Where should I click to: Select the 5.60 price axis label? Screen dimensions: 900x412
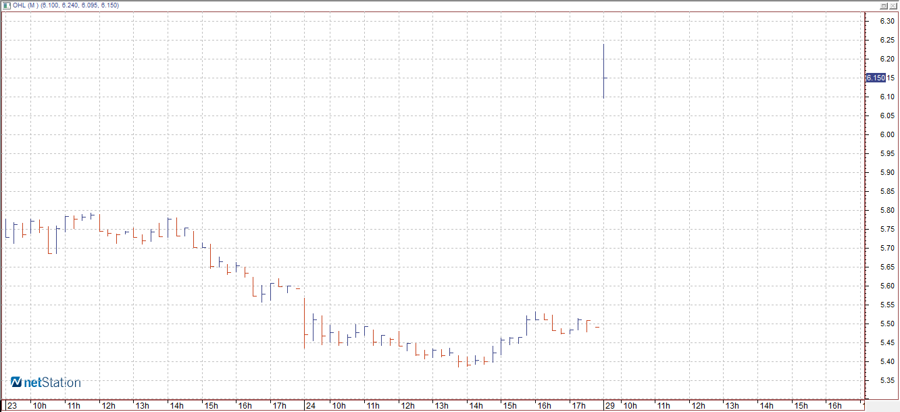point(887,286)
